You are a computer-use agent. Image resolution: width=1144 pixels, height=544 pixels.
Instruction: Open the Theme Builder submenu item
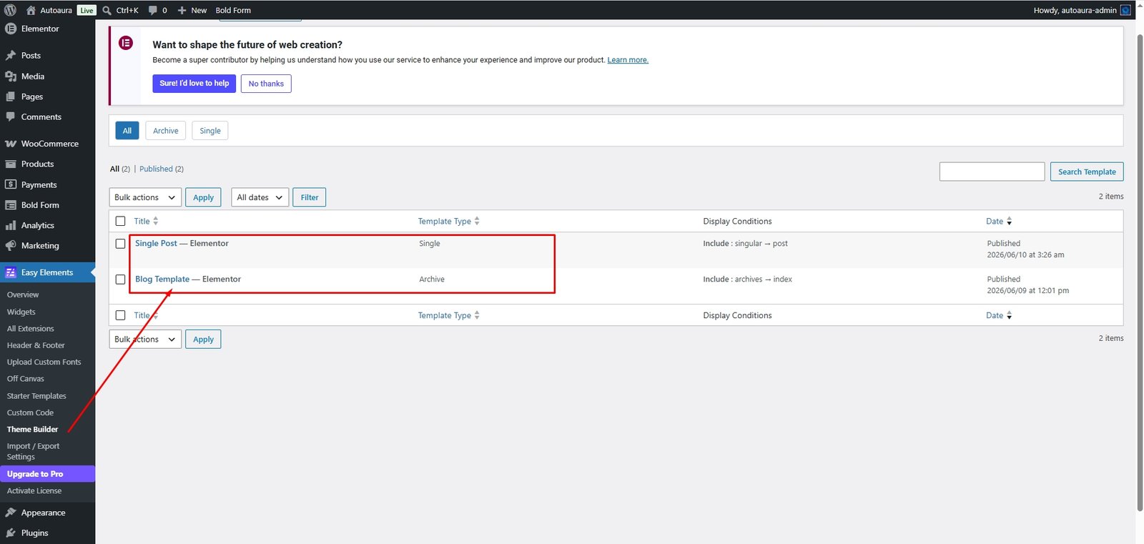tap(33, 429)
